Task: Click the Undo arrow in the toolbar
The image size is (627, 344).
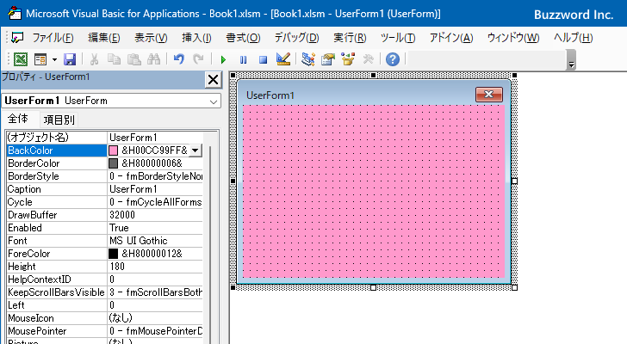Action: pos(178,59)
